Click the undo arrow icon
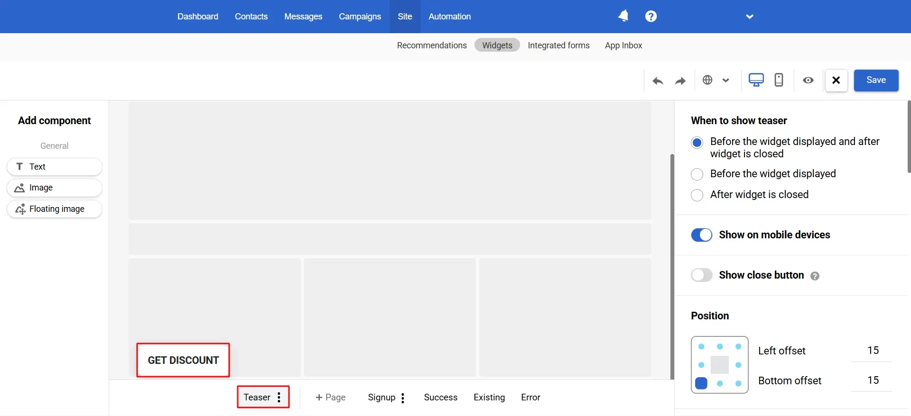The height and width of the screenshot is (416, 911). (658, 81)
